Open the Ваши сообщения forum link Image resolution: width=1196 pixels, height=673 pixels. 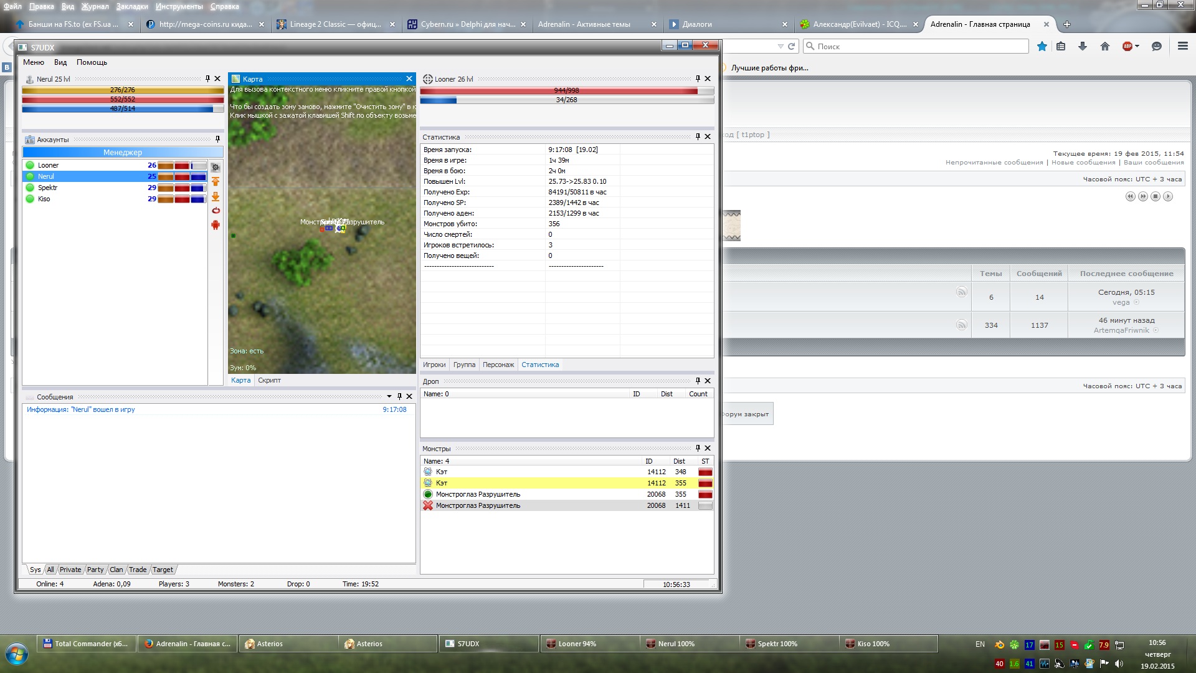[x=1154, y=163]
